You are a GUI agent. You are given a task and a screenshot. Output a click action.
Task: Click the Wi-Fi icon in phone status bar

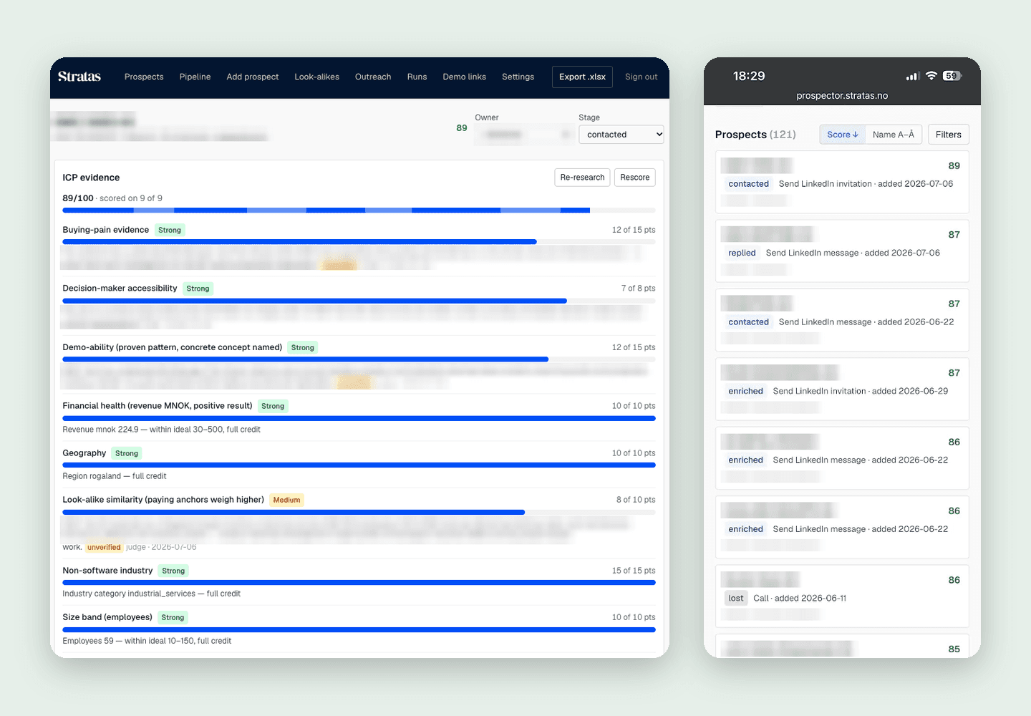tap(931, 76)
